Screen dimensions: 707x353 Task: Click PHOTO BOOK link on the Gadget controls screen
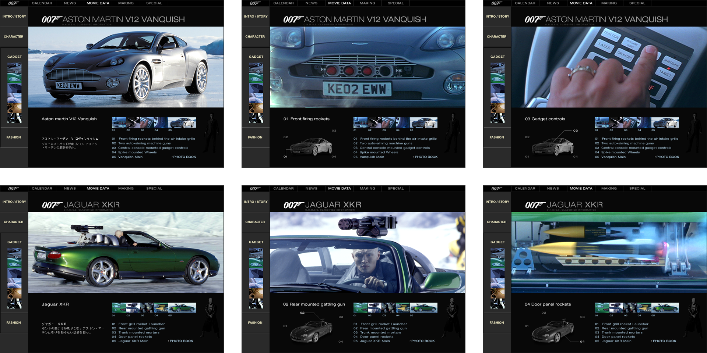click(x=667, y=157)
